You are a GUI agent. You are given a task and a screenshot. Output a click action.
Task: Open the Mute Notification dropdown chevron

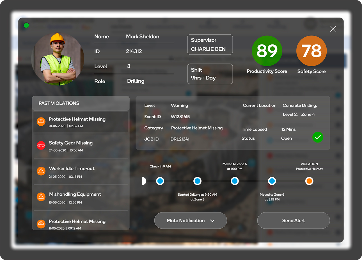[x=212, y=220]
